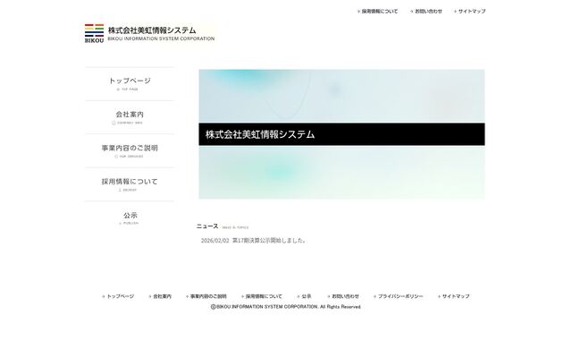572x358 pixels.
Task: Open プライバシーポリシー in the footer
Action: [399, 296]
